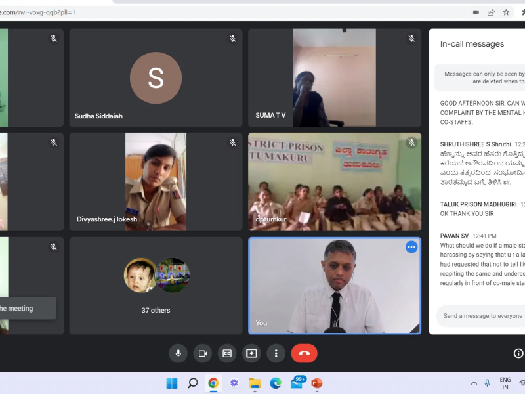Click the browser address bar URL
The height and width of the screenshot is (394, 525).
click(38, 12)
